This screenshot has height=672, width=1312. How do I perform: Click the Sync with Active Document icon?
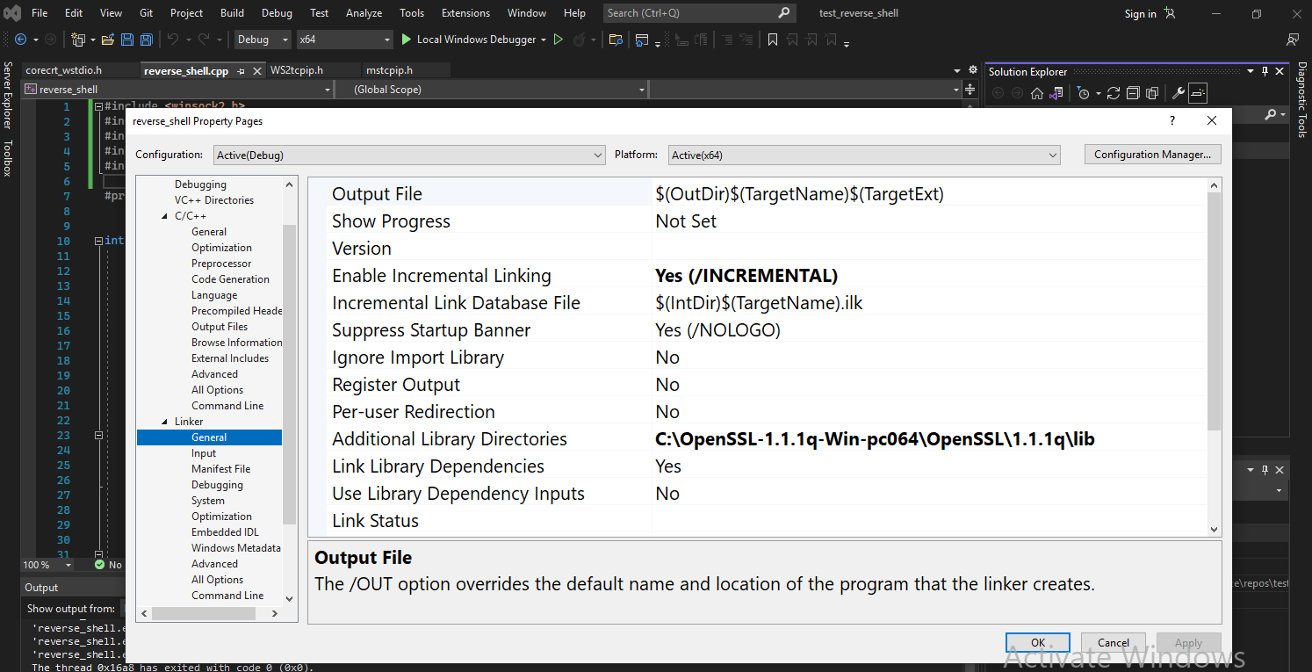coord(1114,93)
